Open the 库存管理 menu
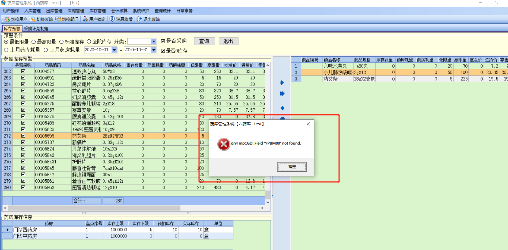The width and height of the screenshot is (508, 250). pos(98,11)
